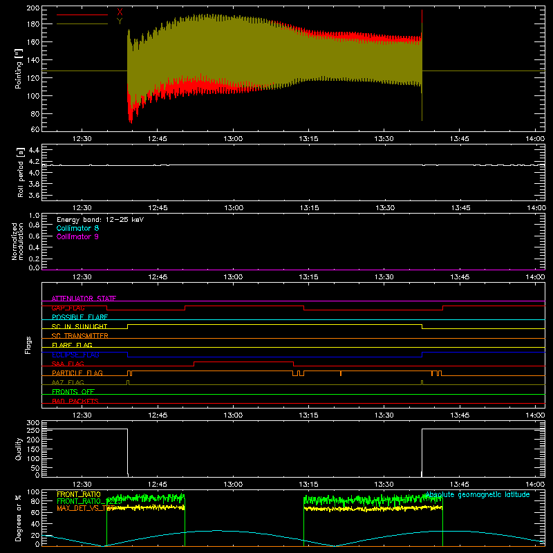
Task: Click the Pointing axis title
Action: (x=19, y=68)
